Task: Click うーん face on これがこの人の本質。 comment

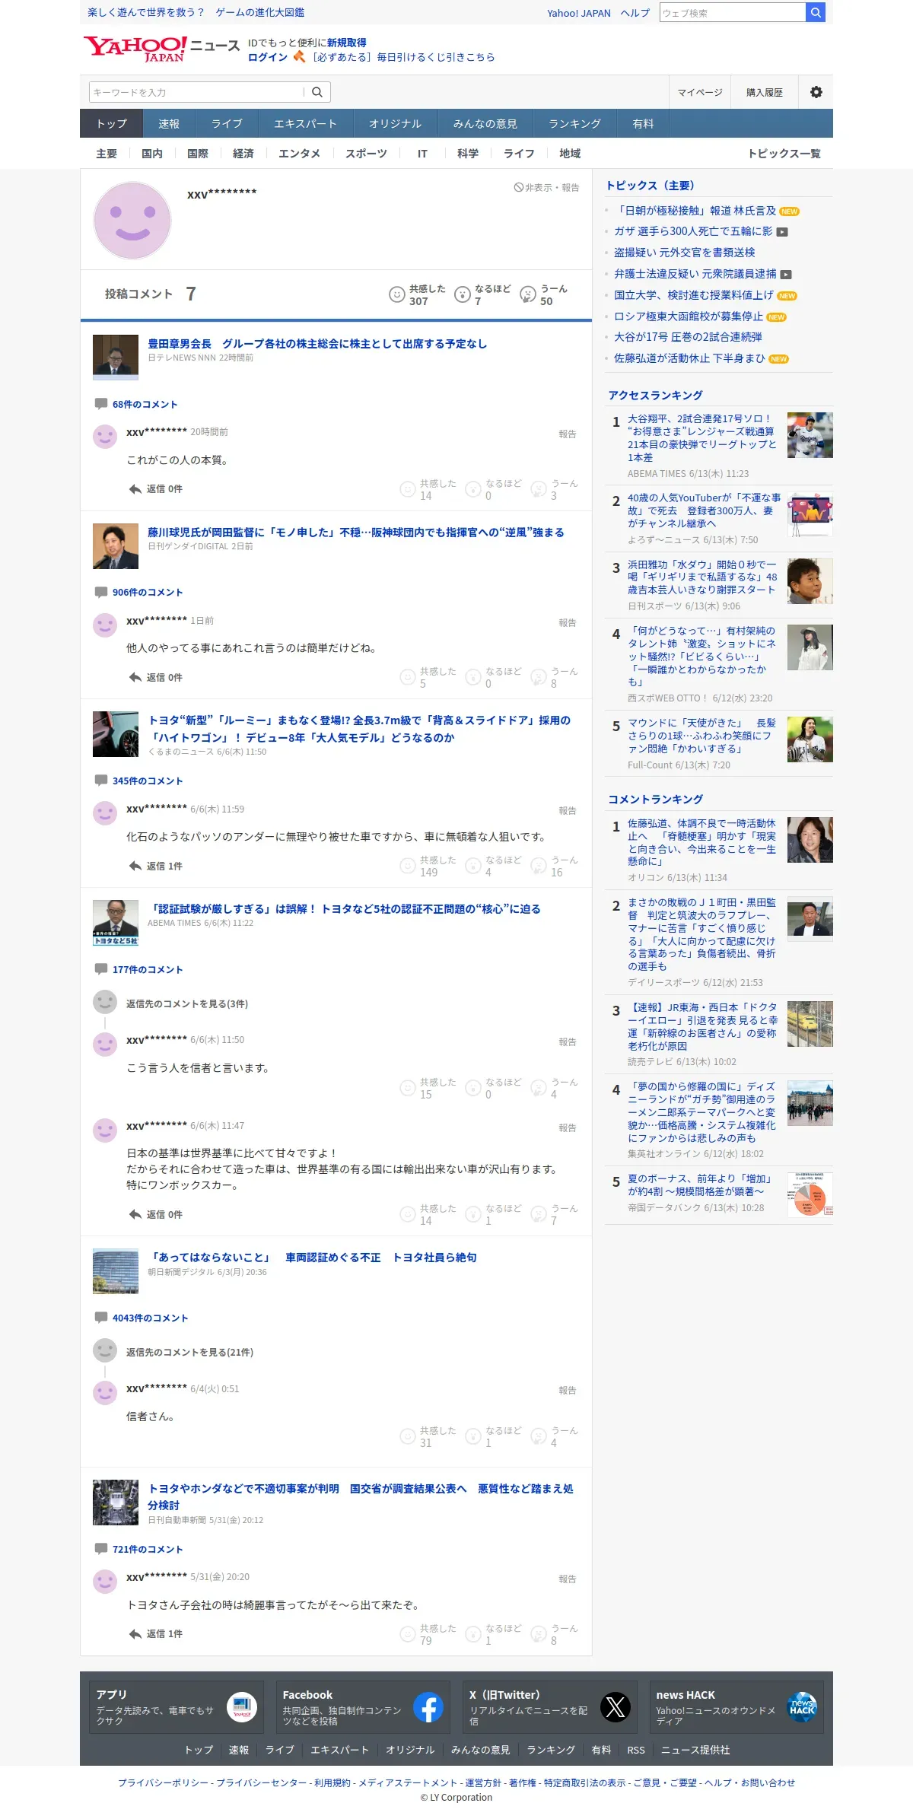Action: [x=539, y=489]
